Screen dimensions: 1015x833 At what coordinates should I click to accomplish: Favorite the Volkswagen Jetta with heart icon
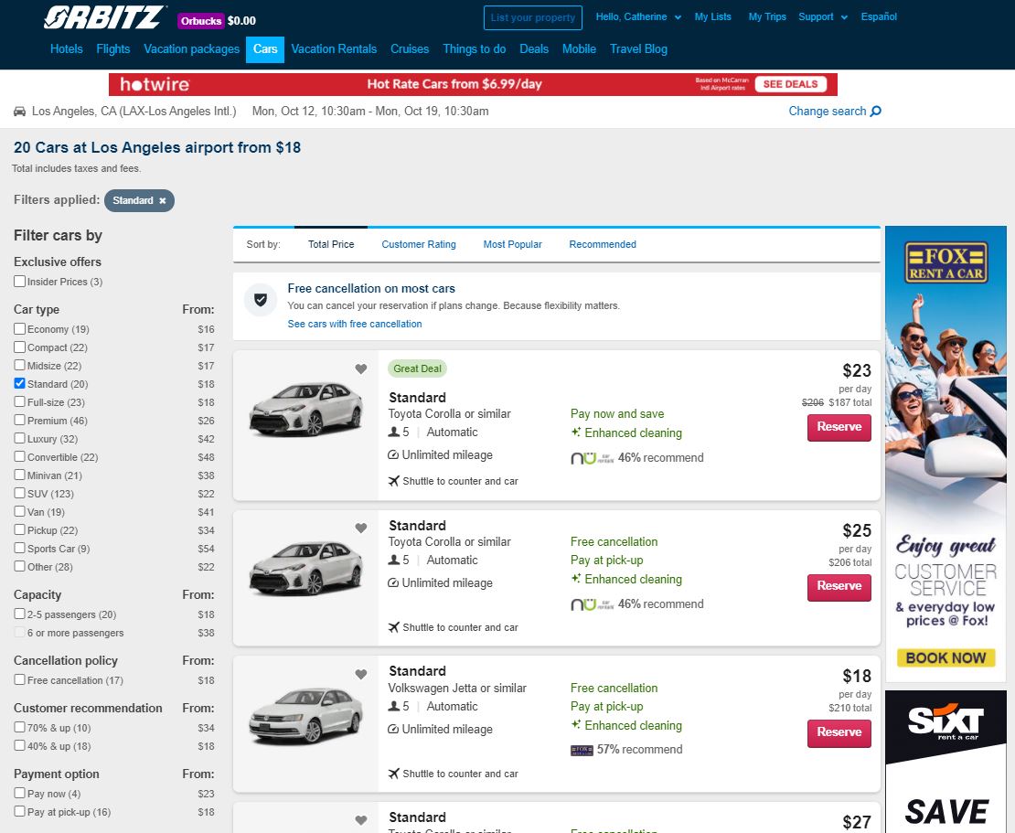[361, 675]
